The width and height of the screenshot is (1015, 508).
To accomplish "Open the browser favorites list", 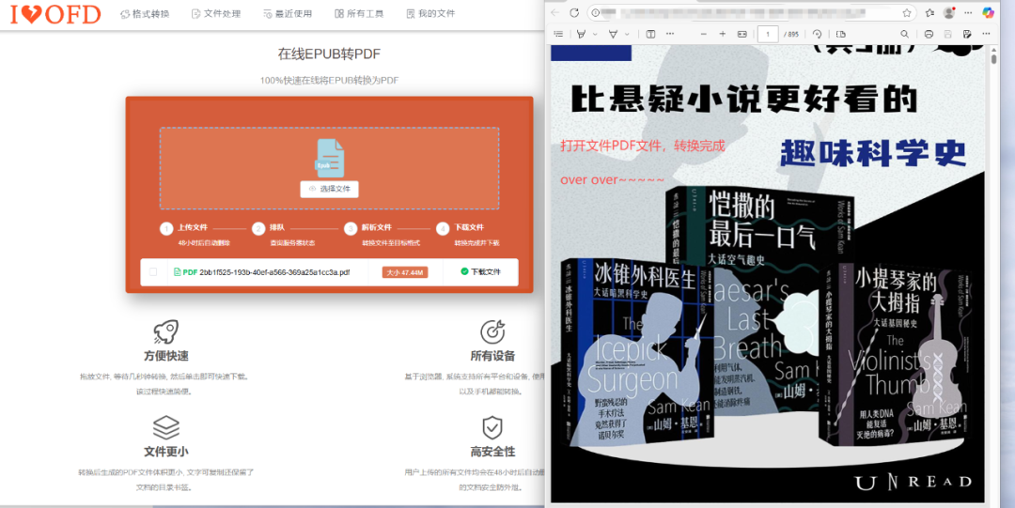I will (x=930, y=13).
